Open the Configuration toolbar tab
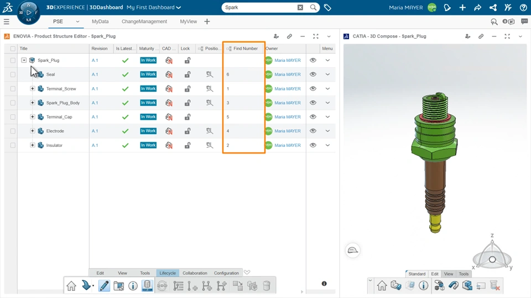Image resolution: width=531 pixels, height=298 pixels. tap(226, 273)
